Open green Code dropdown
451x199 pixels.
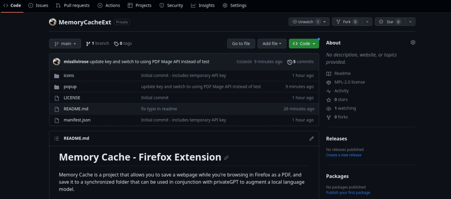click(x=304, y=43)
